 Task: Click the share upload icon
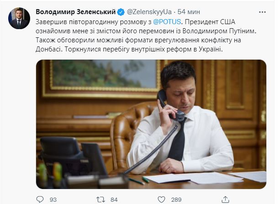pos(225,199)
